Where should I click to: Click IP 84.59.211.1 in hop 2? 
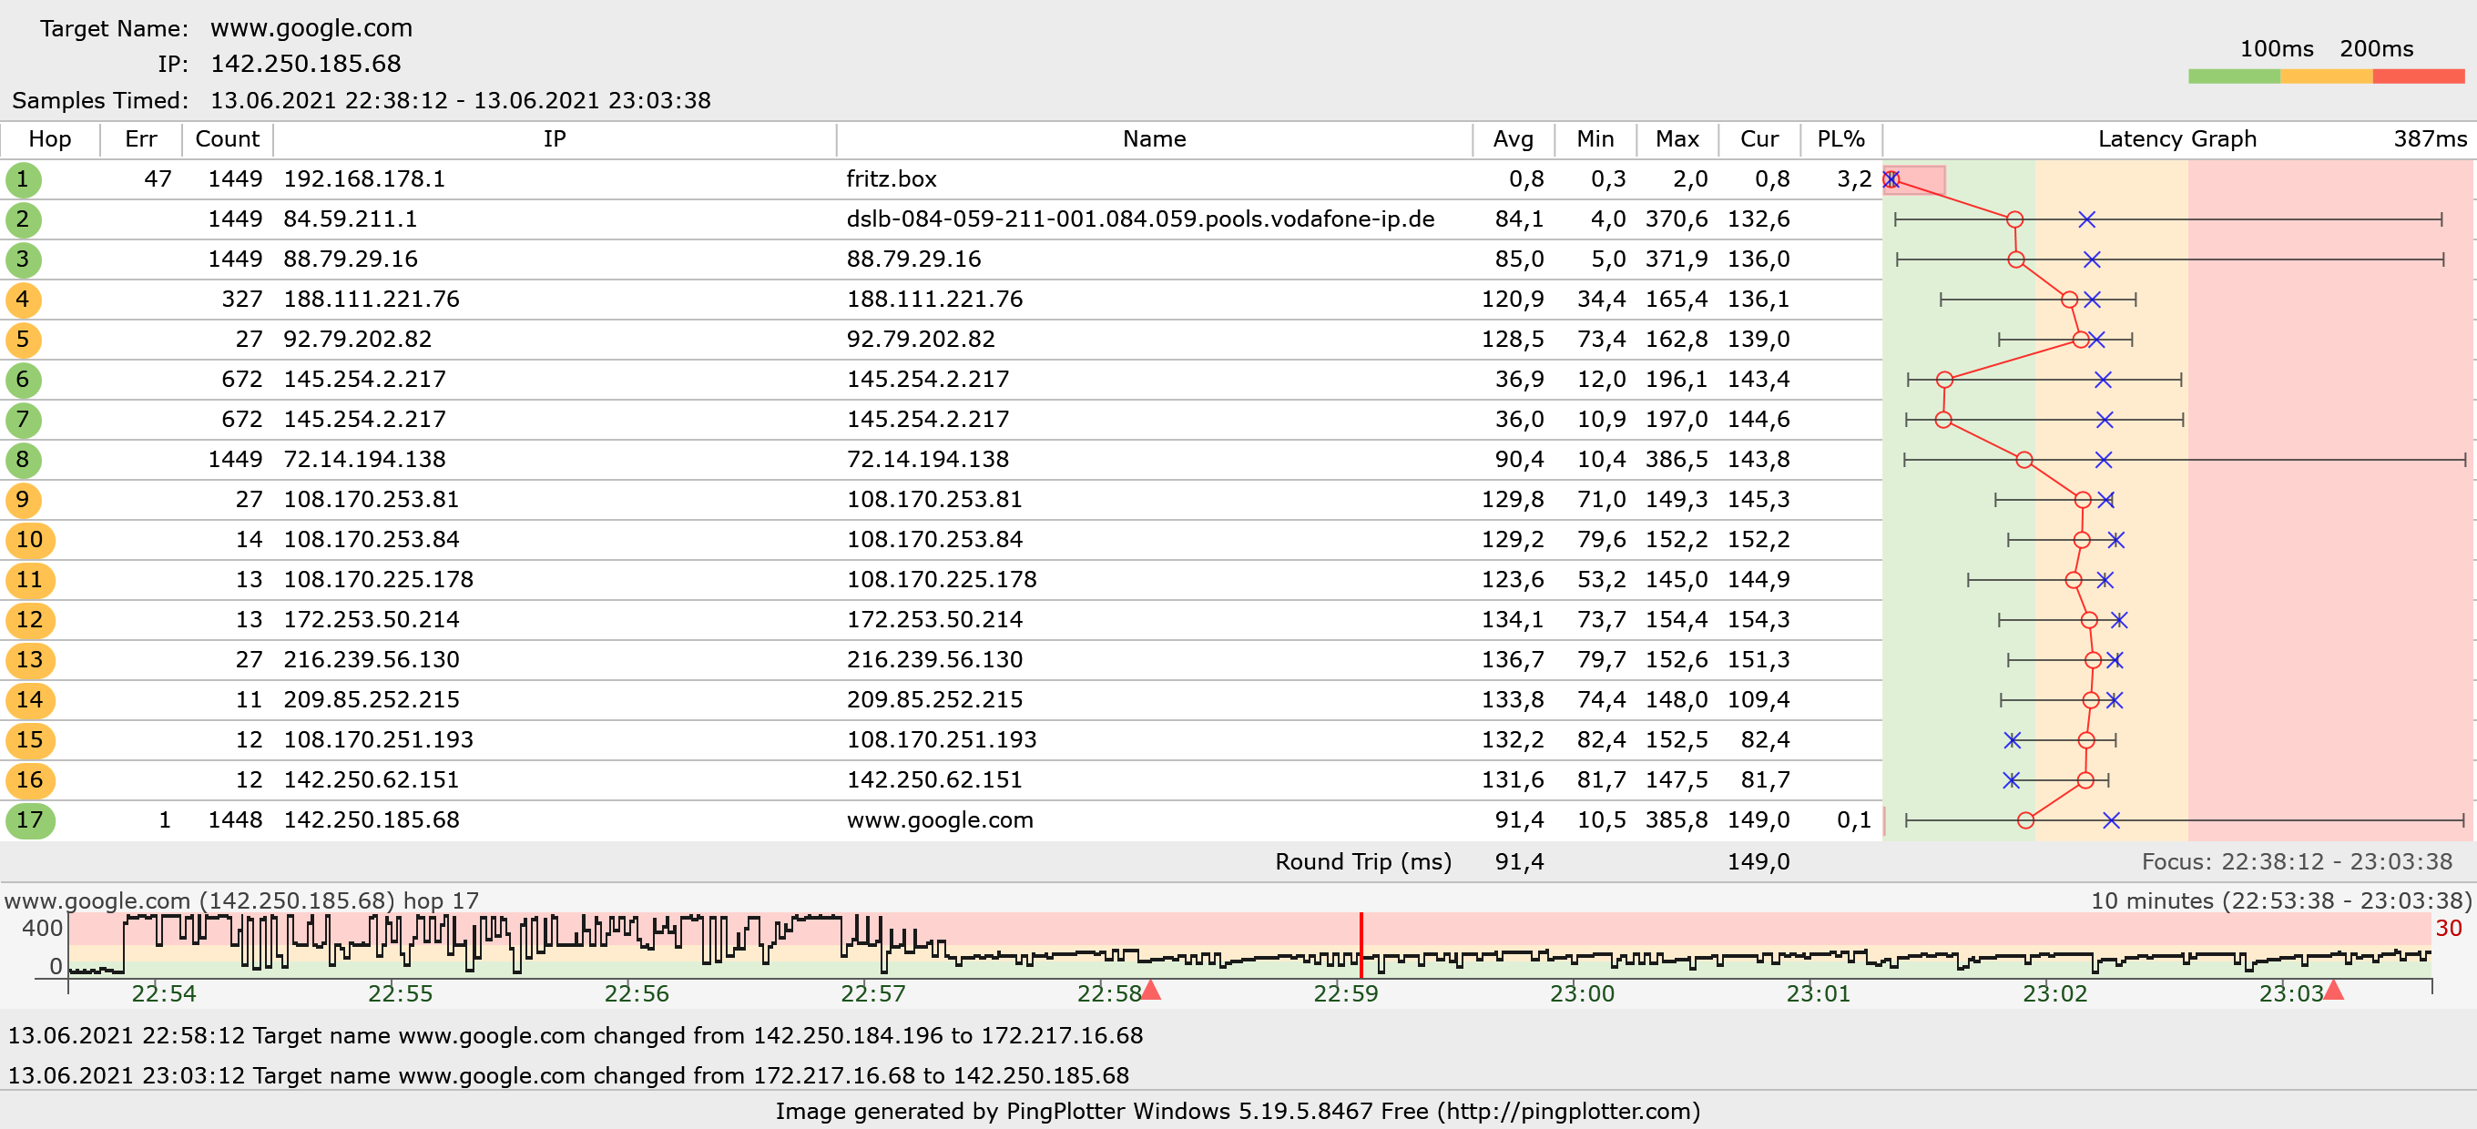350,219
